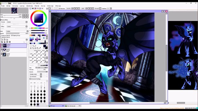Open the brush texture (no texture) dropdown
The height and width of the screenshot is (111, 198).
coord(41,76)
